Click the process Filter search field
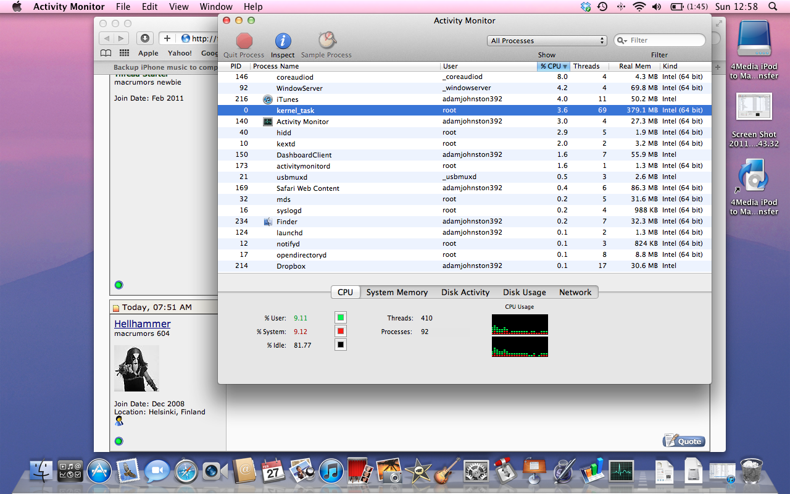The width and height of the screenshot is (790, 494). coord(660,40)
